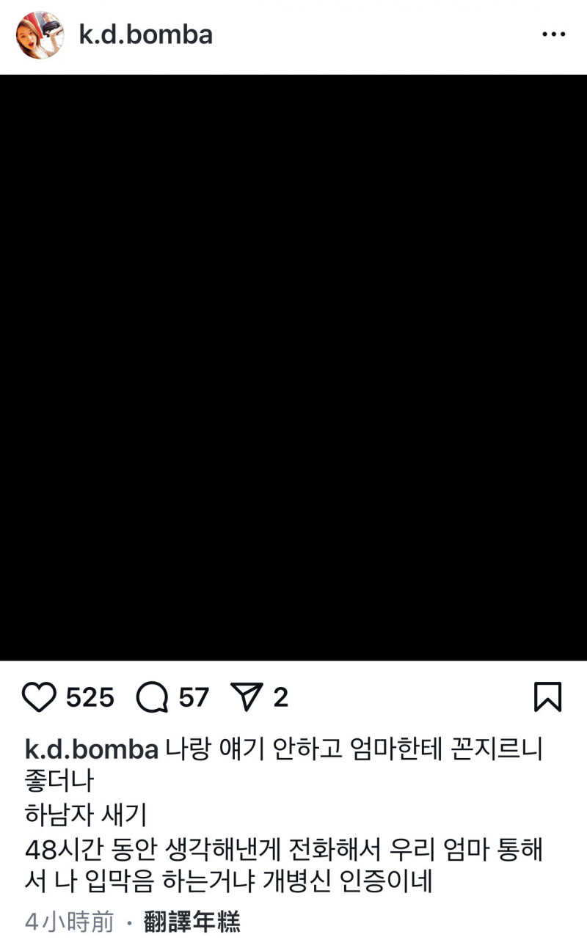Save the post with the bookmark icon

[x=547, y=697]
